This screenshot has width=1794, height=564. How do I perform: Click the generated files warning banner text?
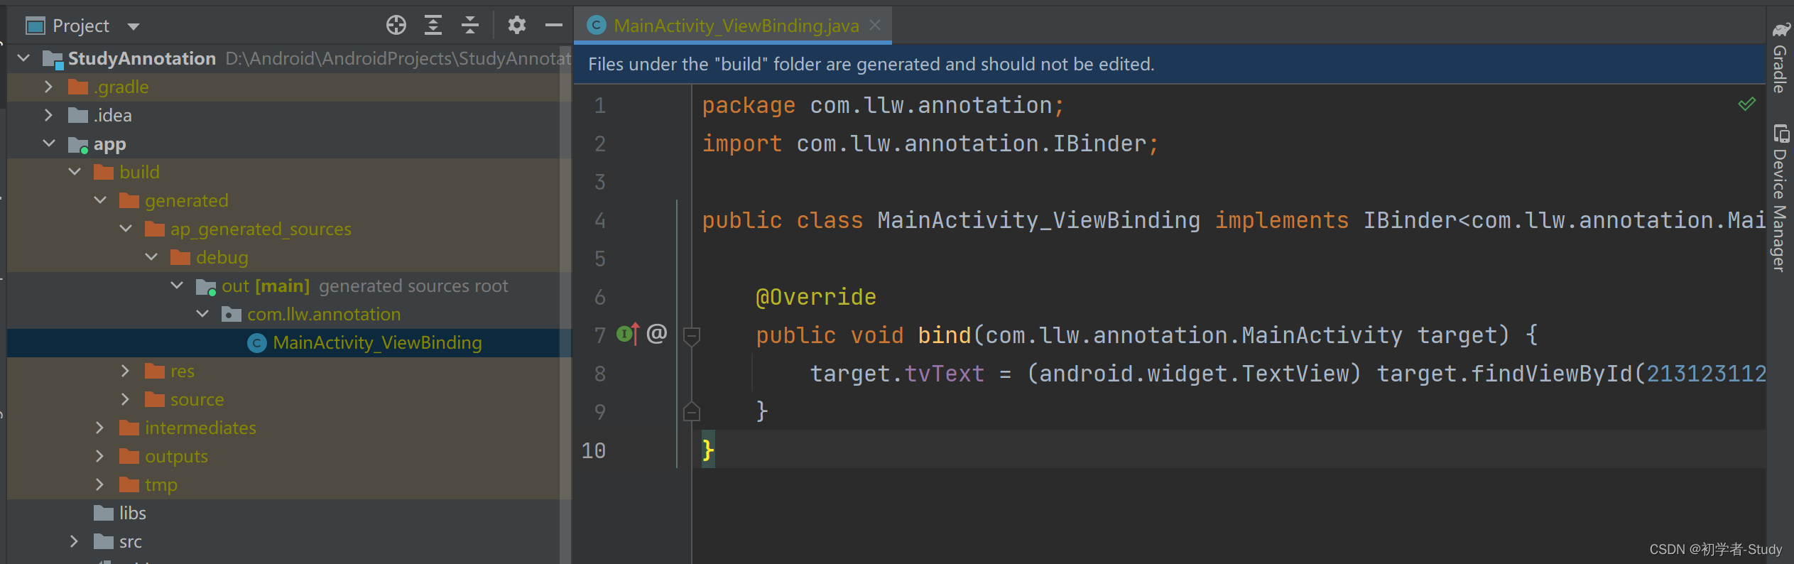871,64
